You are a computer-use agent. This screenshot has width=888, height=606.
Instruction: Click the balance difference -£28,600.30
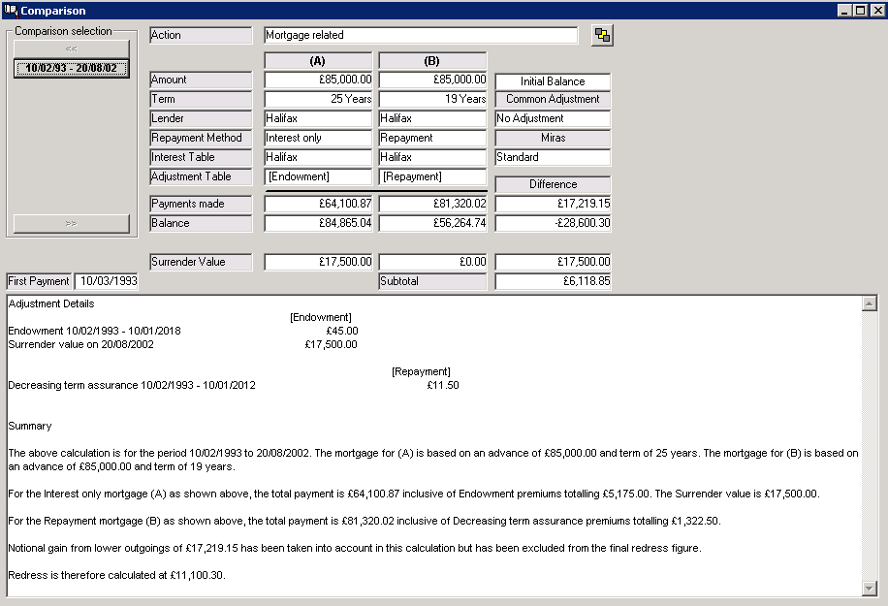click(553, 223)
